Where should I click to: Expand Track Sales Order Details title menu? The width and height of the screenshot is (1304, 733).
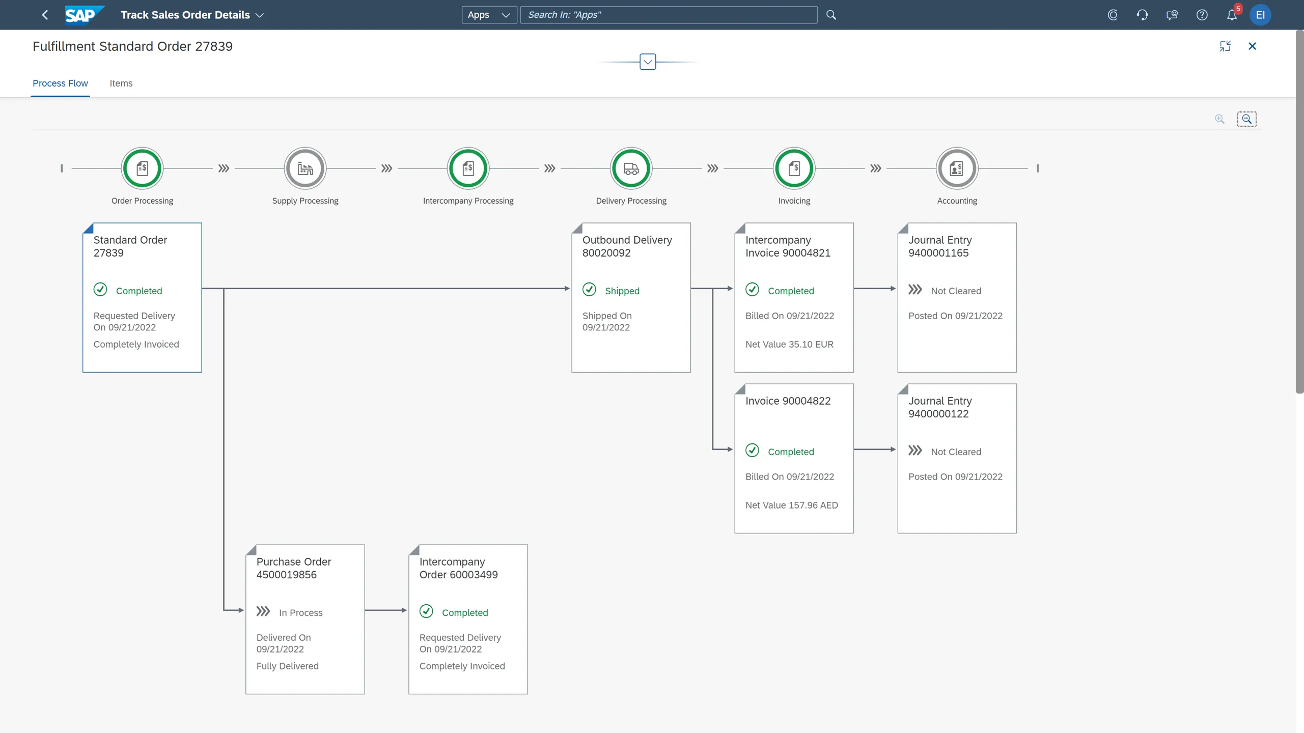[x=259, y=15]
